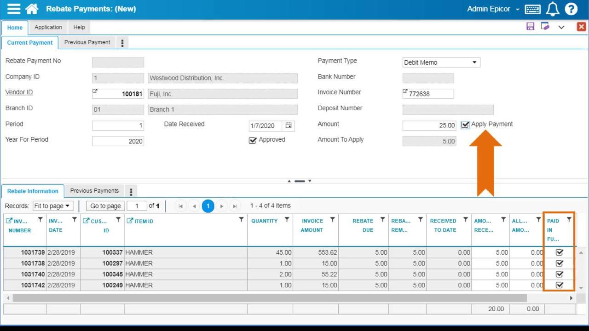
Task: Open the Application ribbon tab
Action: [48, 27]
